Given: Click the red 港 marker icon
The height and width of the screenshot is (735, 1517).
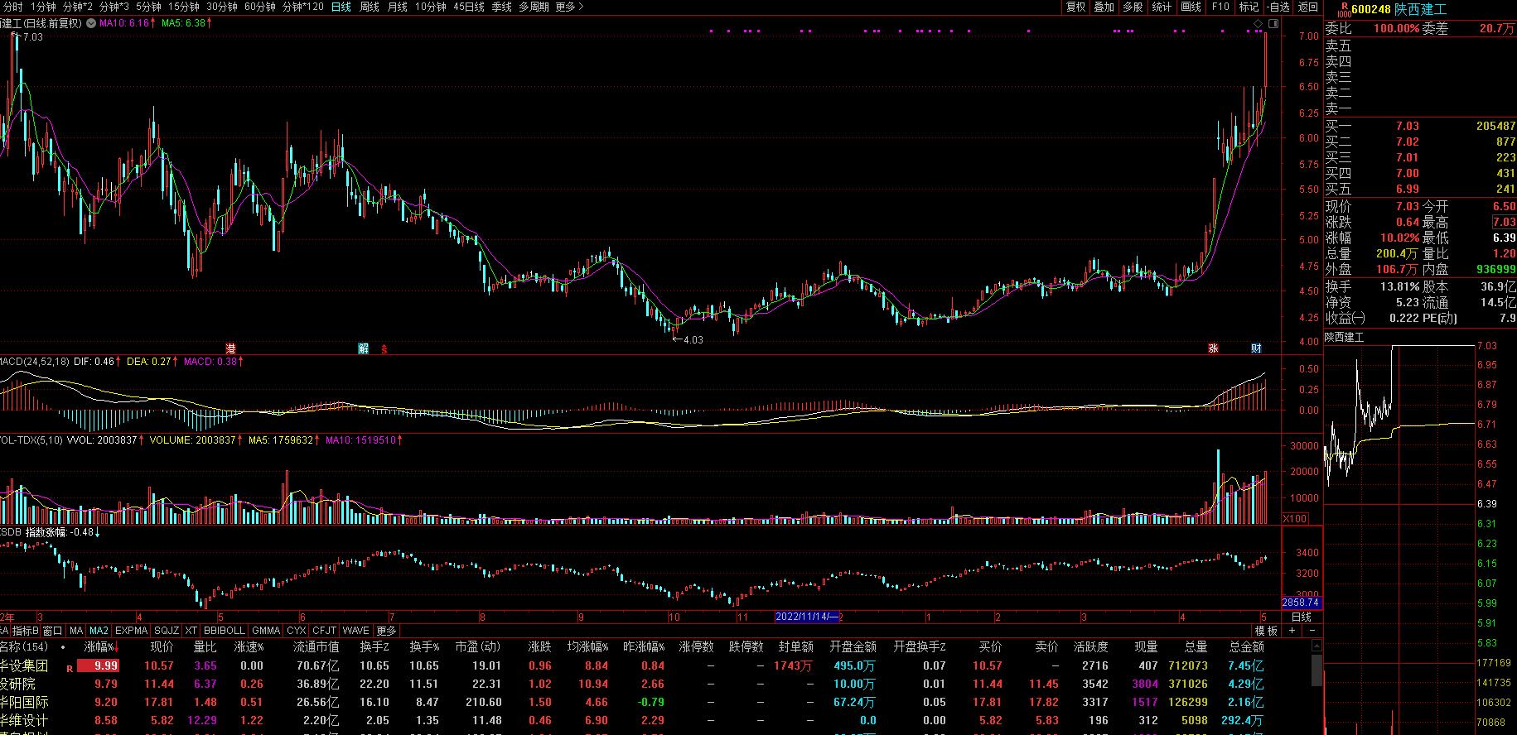Looking at the screenshot, I should point(230,348).
